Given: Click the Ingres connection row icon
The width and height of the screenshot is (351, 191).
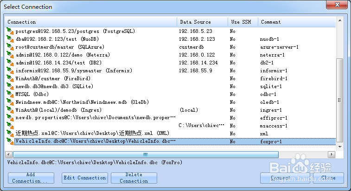Looking at the screenshot, I should [10, 110].
